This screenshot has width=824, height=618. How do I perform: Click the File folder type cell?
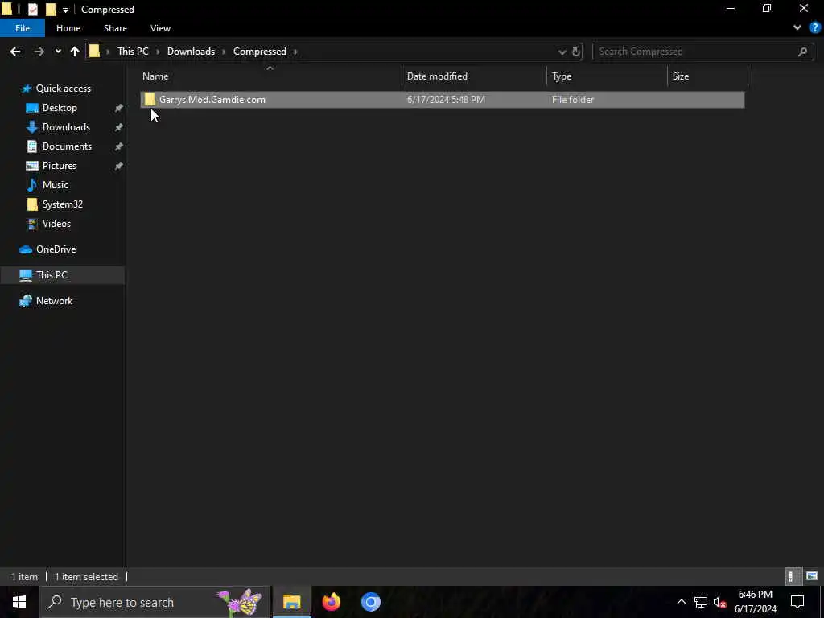(x=573, y=100)
